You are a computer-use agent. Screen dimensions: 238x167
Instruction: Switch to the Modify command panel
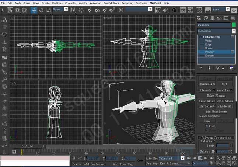(206, 18)
